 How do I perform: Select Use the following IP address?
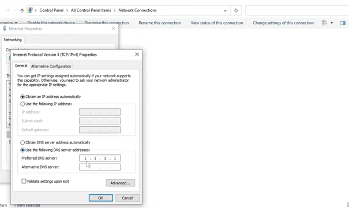click(x=46, y=104)
